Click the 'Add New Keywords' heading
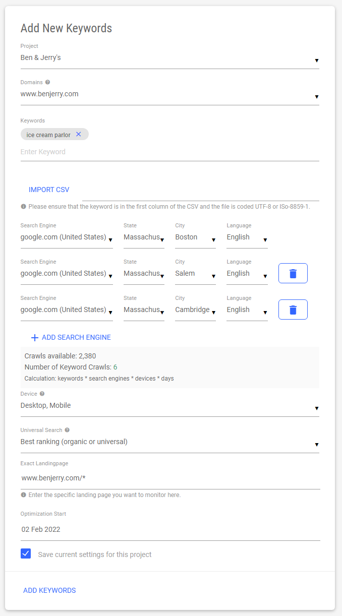 click(66, 28)
